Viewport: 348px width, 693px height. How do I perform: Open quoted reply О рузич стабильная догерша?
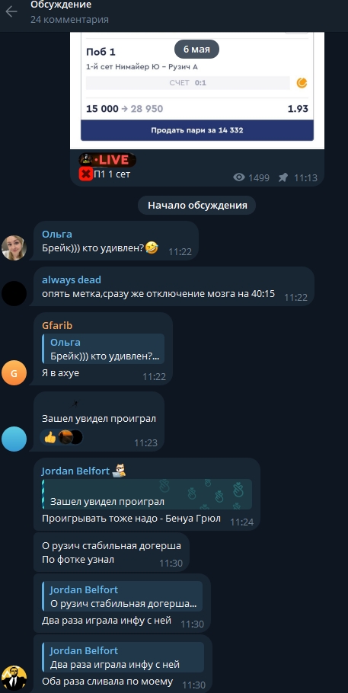123,596
